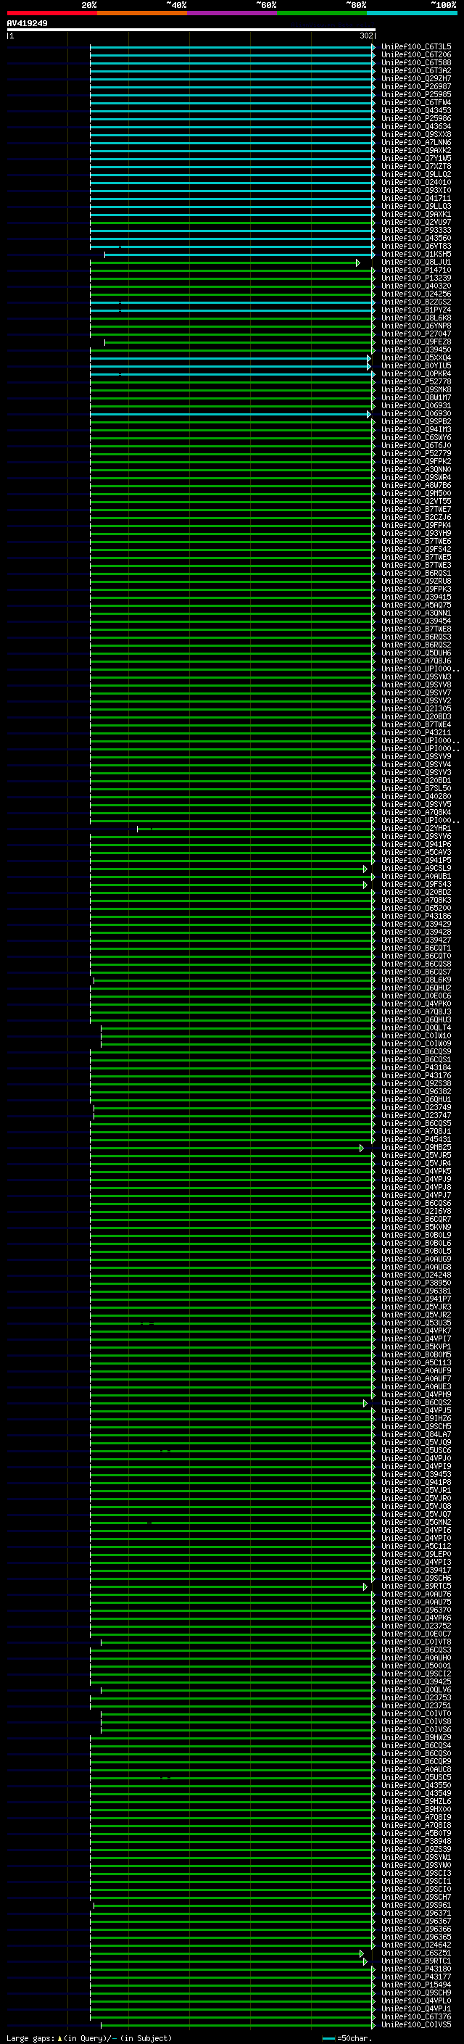Viewport: 464px width, 2044px height.
Task: Select label UniRef100_O24010
Action: click(x=416, y=182)
